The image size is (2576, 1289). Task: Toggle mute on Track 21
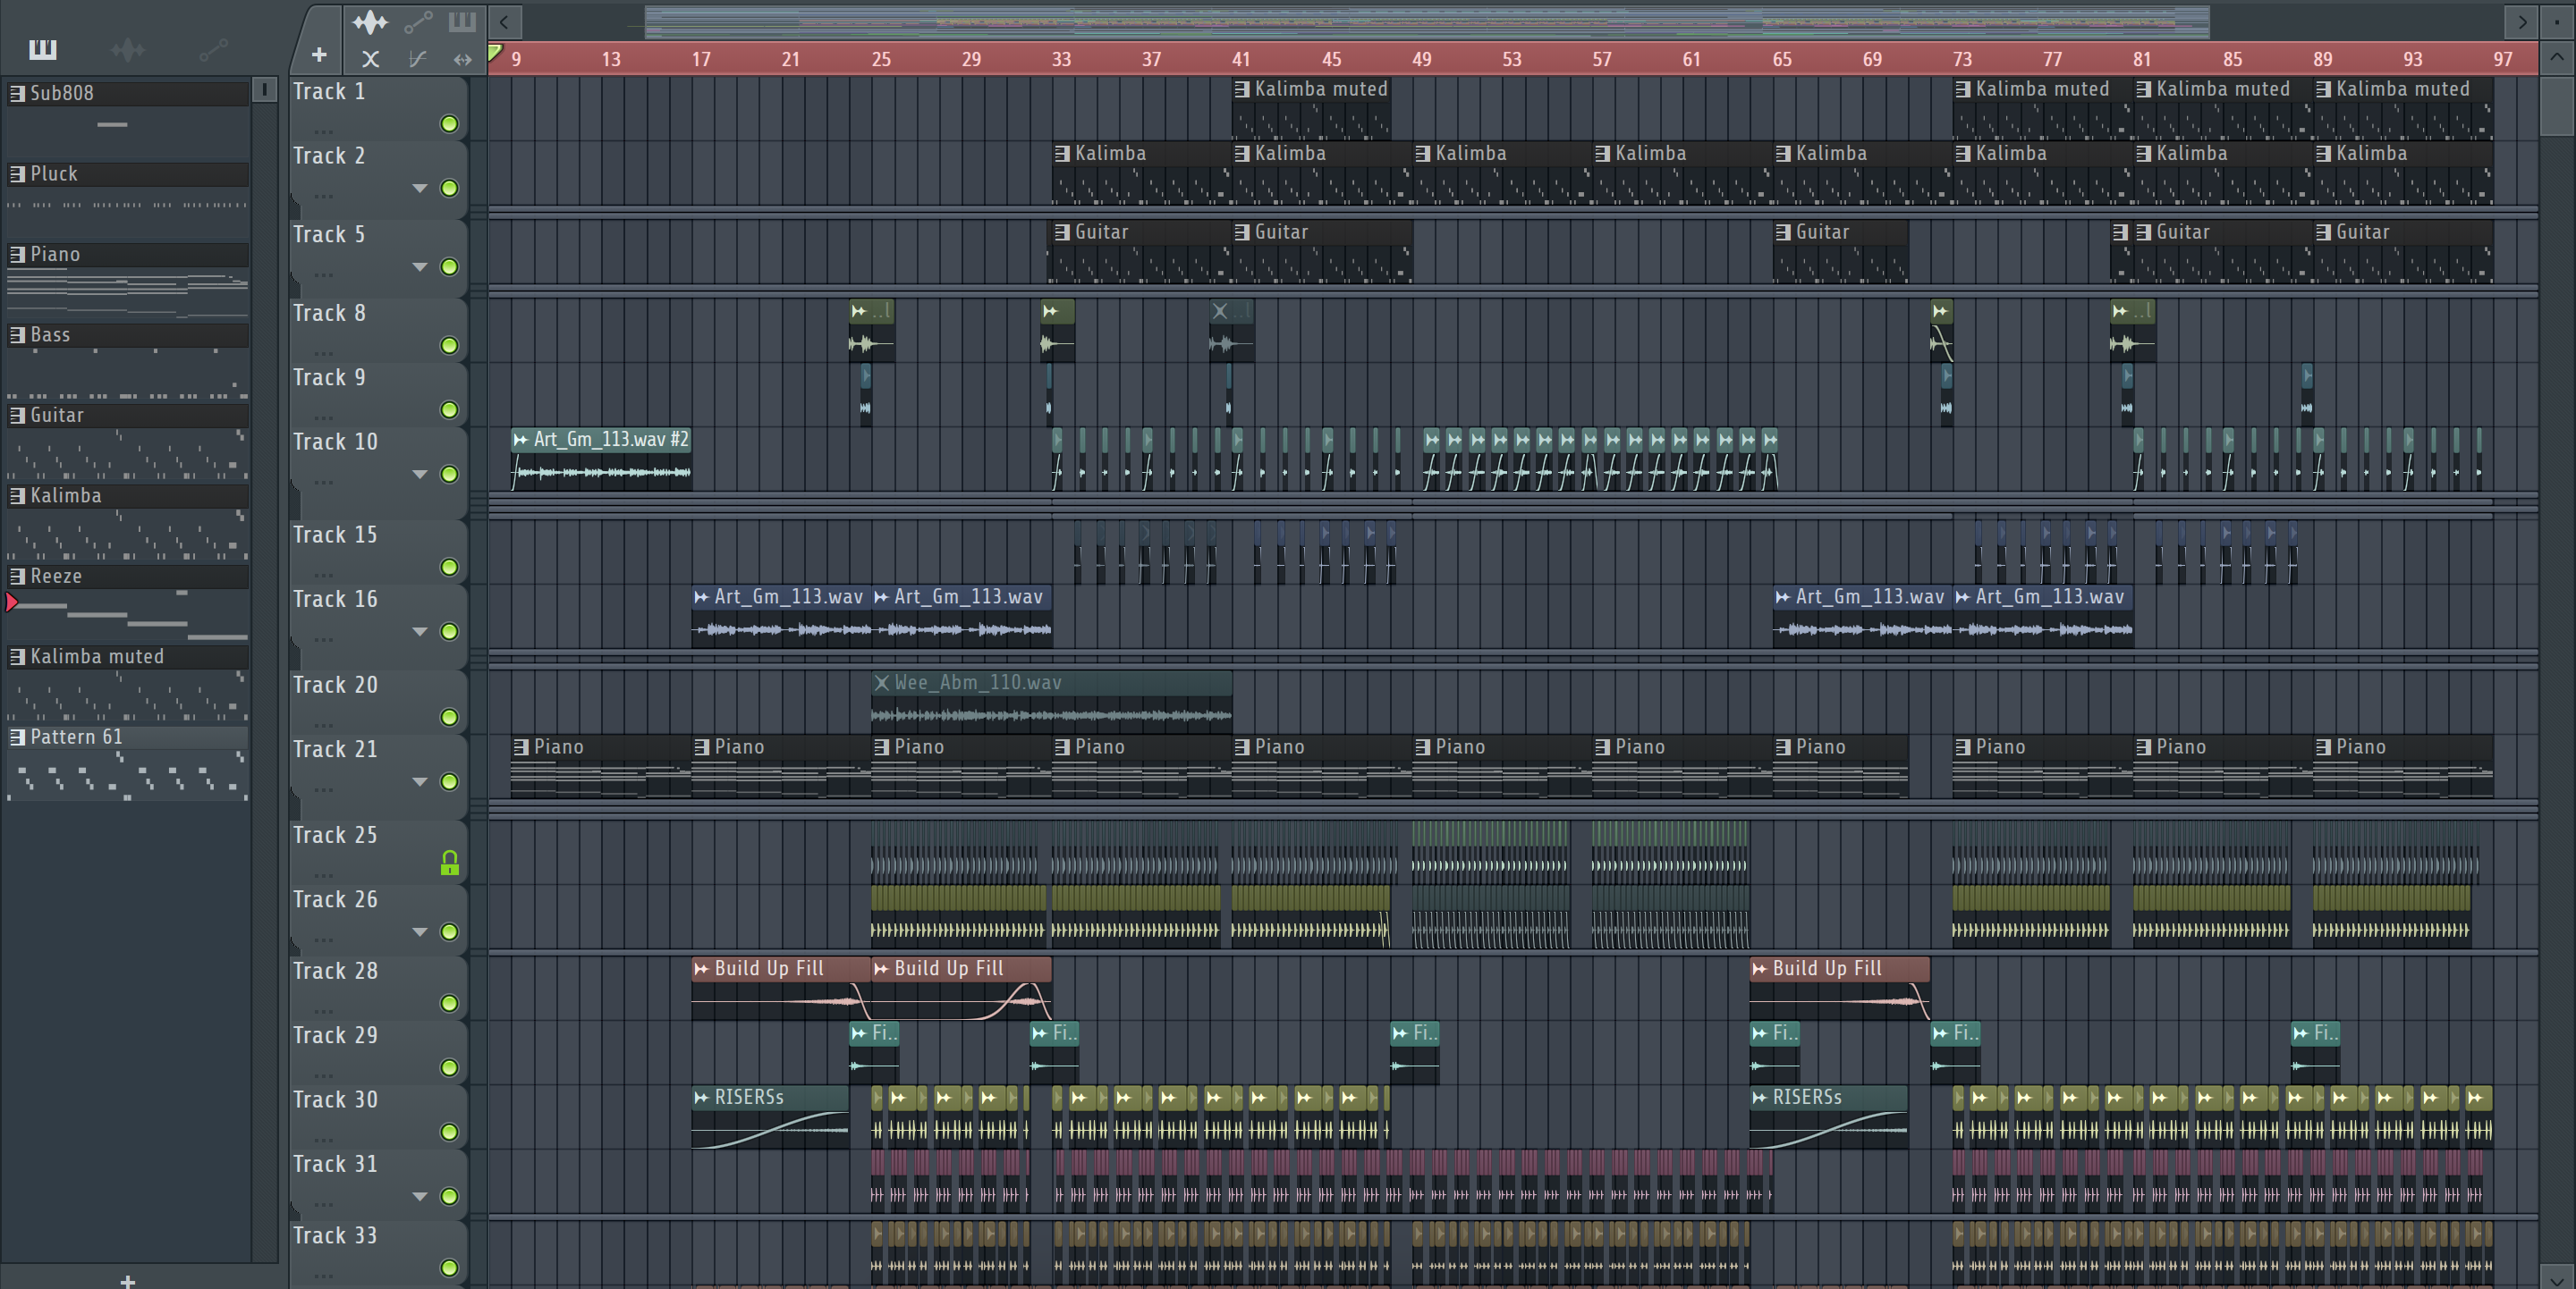tap(450, 781)
